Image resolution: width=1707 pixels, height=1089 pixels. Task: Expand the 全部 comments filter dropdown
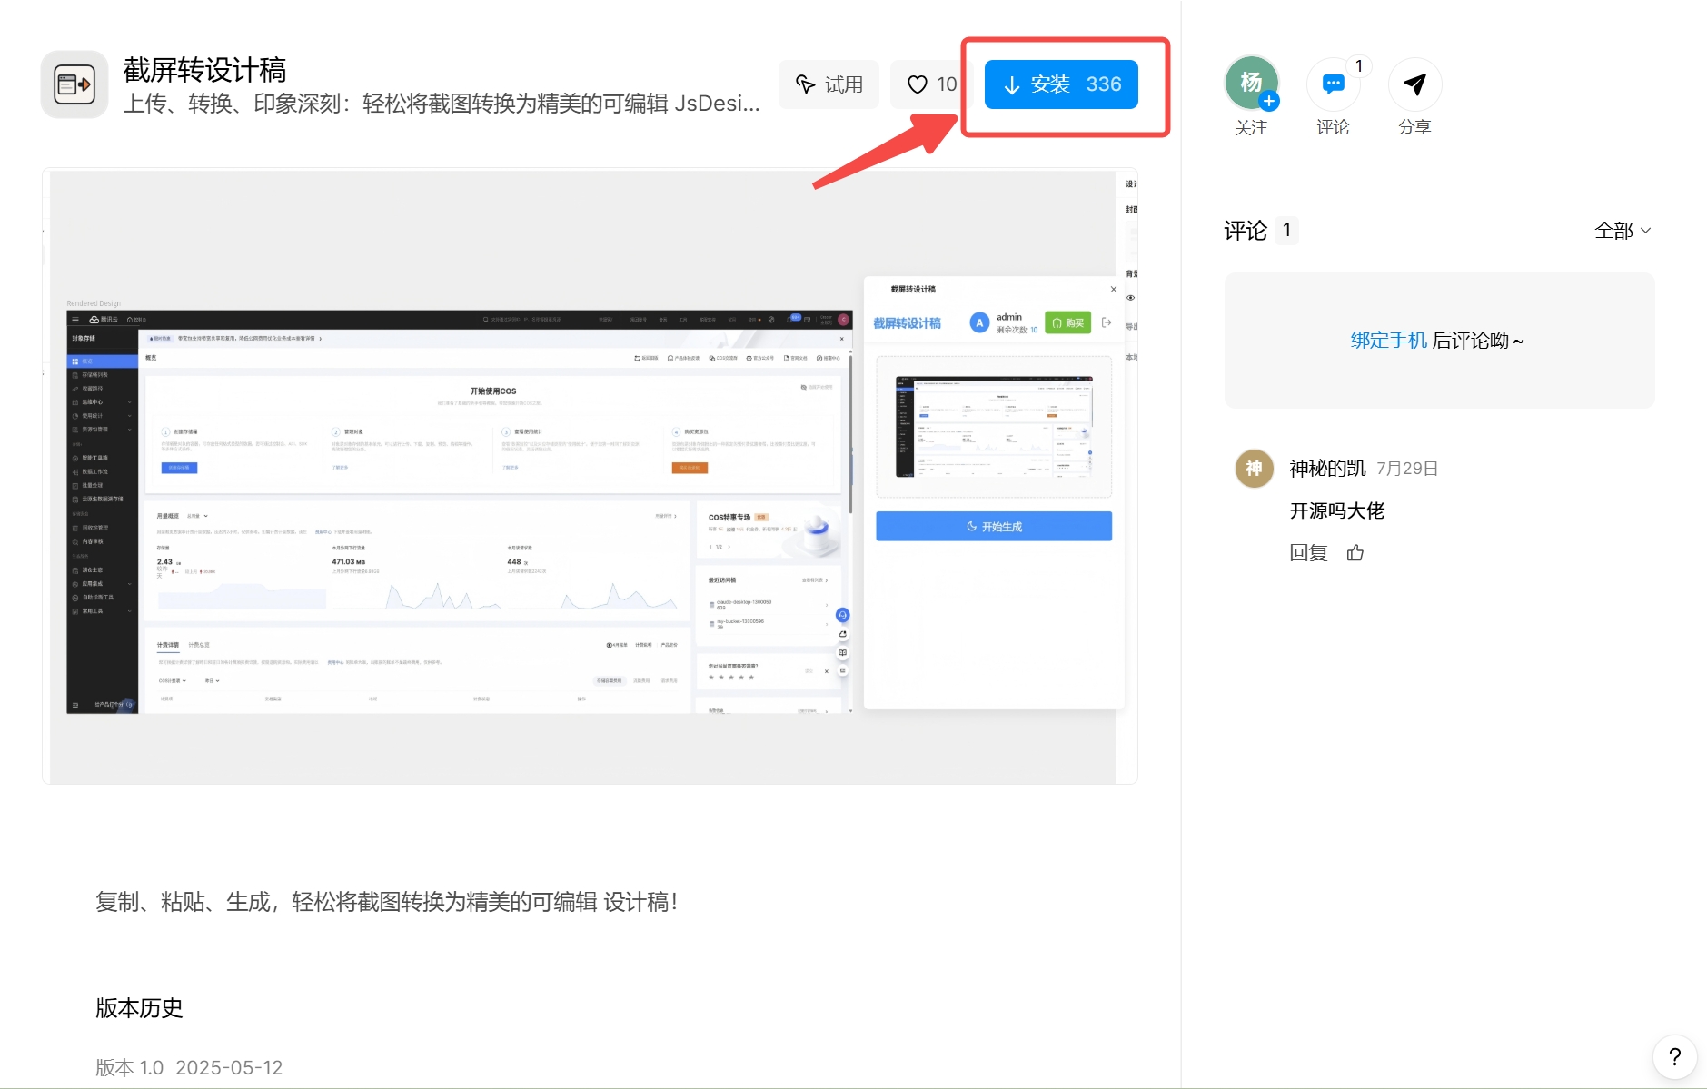tap(1623, 231)
